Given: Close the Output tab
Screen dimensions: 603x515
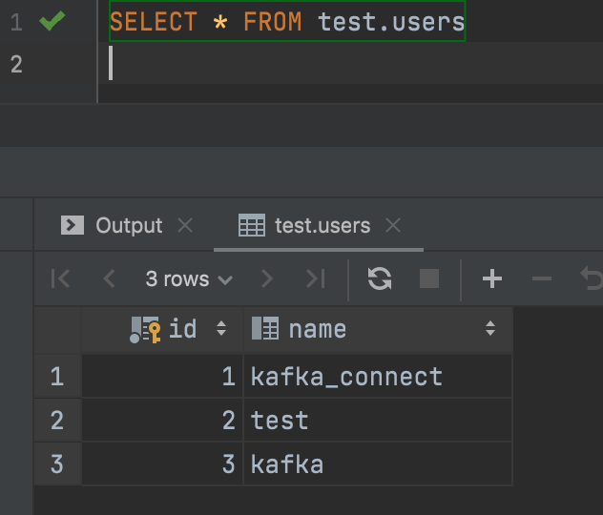Looking at the screenshot, I should [185, 226].
